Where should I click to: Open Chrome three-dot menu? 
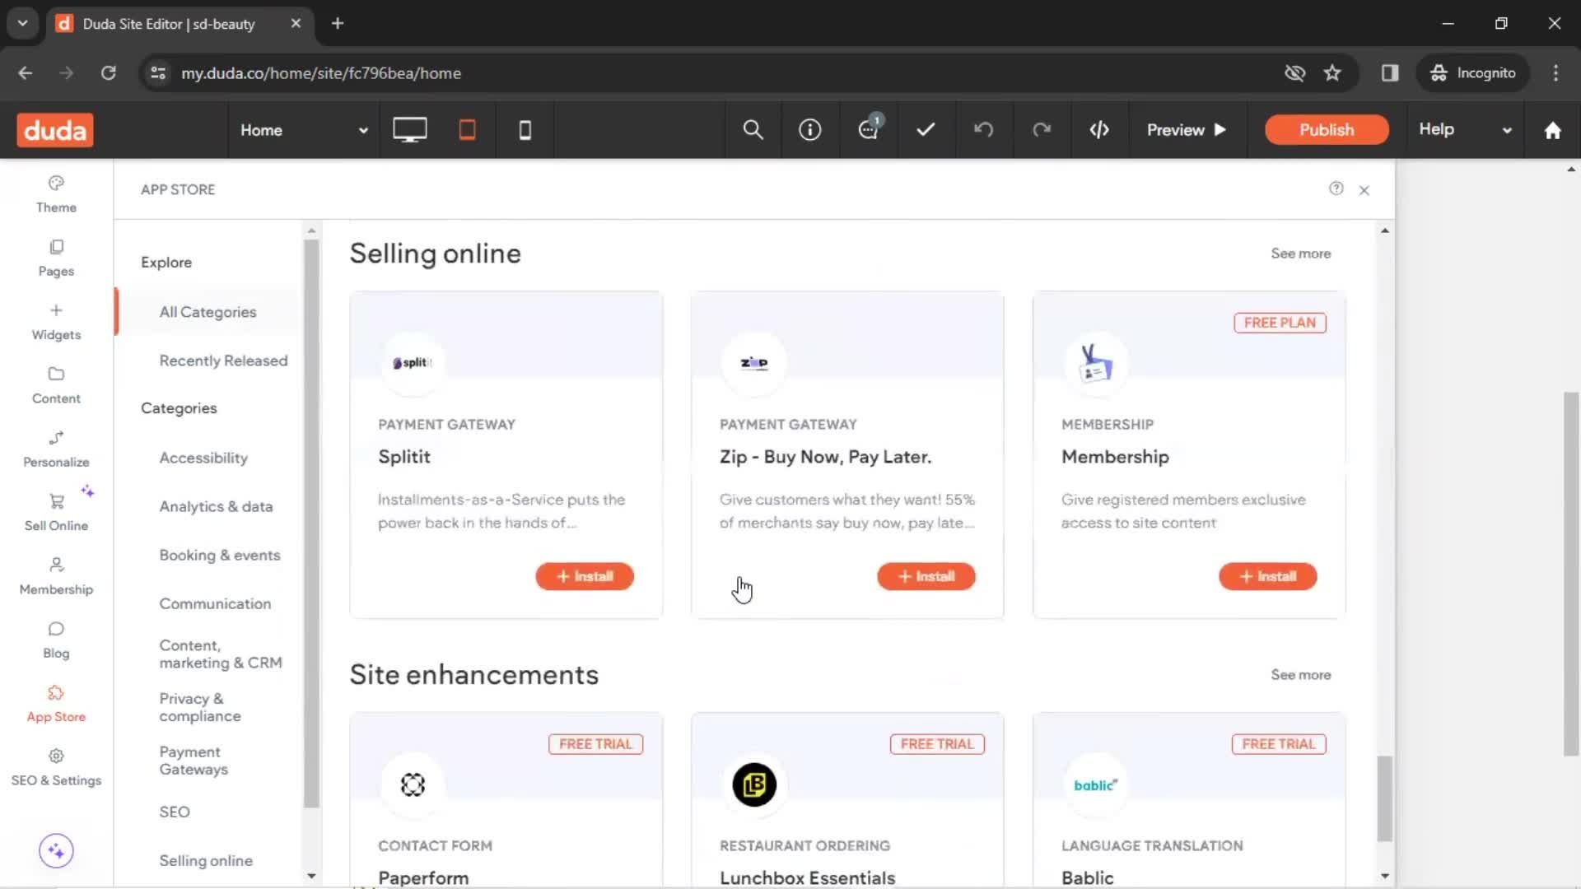[x=1555, y=73]
